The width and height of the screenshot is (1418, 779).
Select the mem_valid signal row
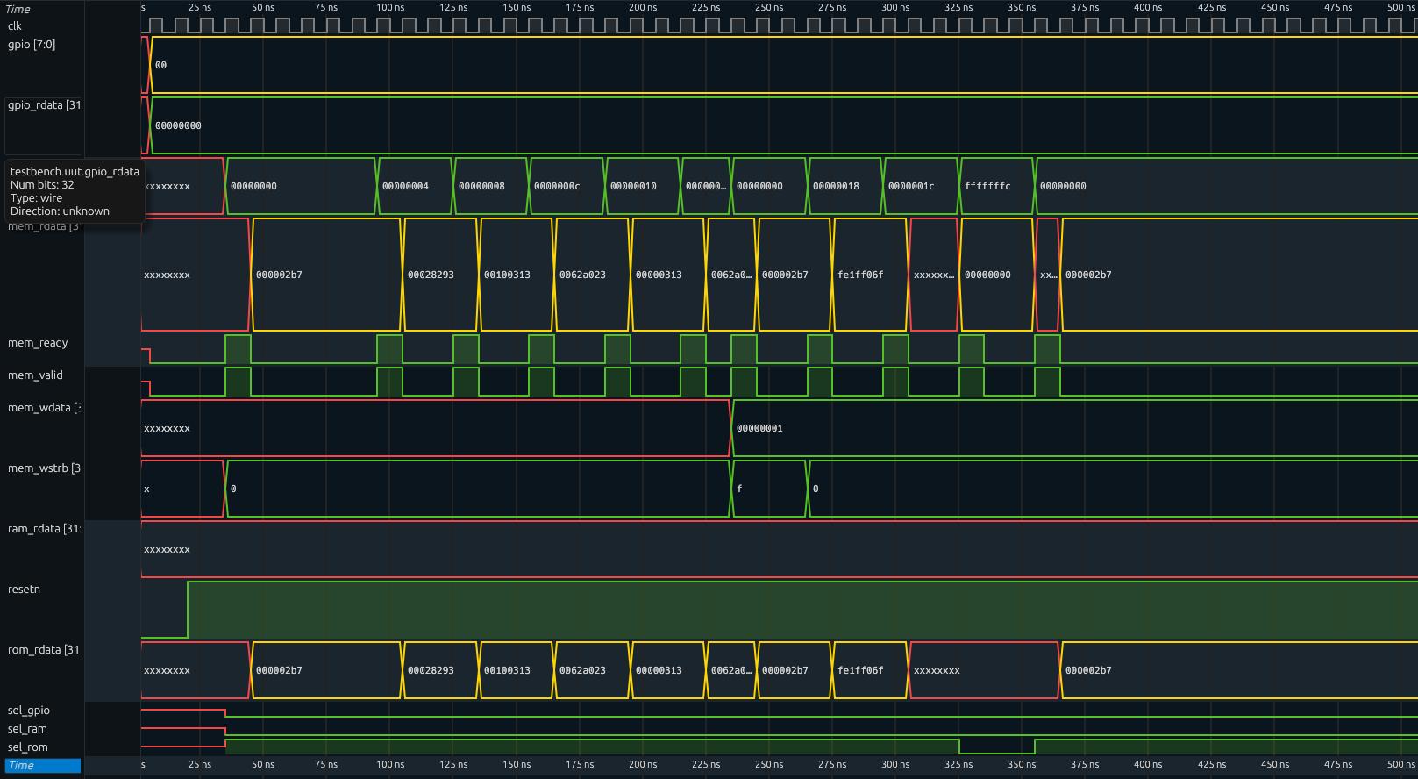(x=35, y=375)
